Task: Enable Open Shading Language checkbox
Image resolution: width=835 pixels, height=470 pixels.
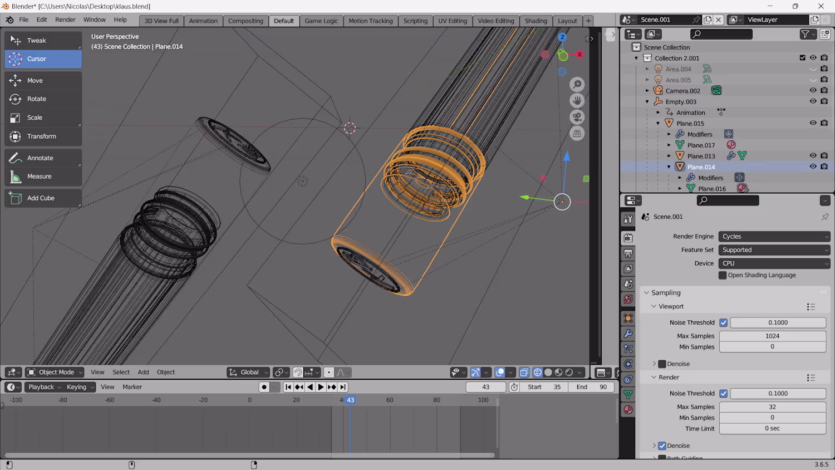Action: pyautogui.click(x=723, y=275)
